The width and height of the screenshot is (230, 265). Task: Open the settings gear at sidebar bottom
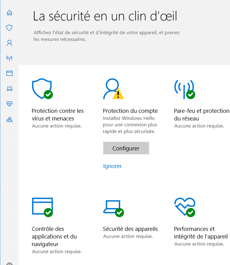tap(9, 264)
